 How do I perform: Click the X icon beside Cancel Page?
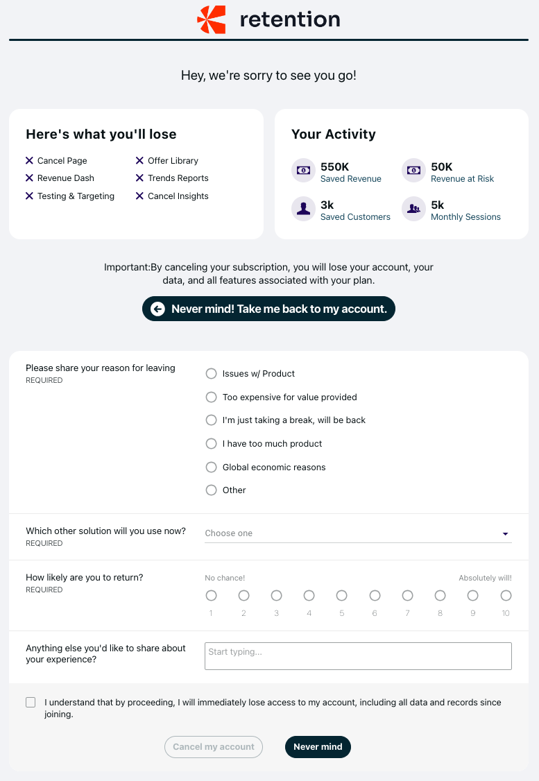pyautogui.click(x=29, y=160)
